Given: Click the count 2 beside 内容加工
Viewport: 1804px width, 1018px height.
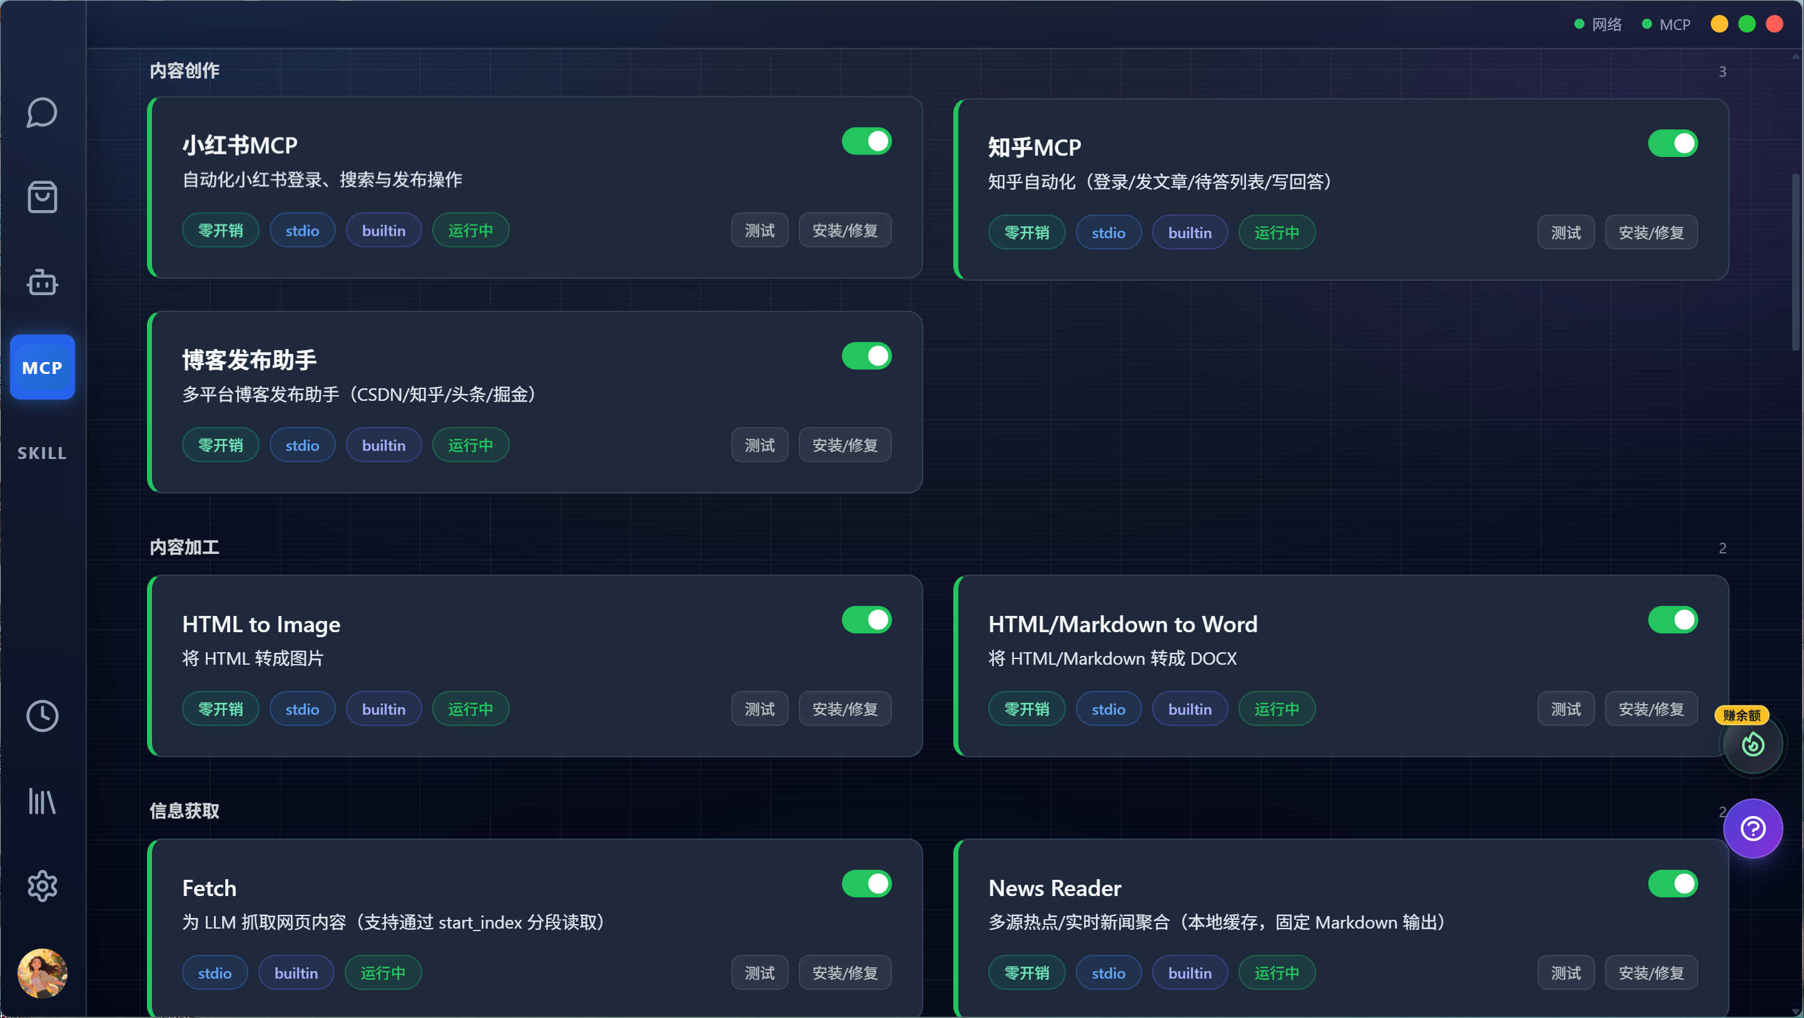Looking at the screenshot, I should 1722,548.
